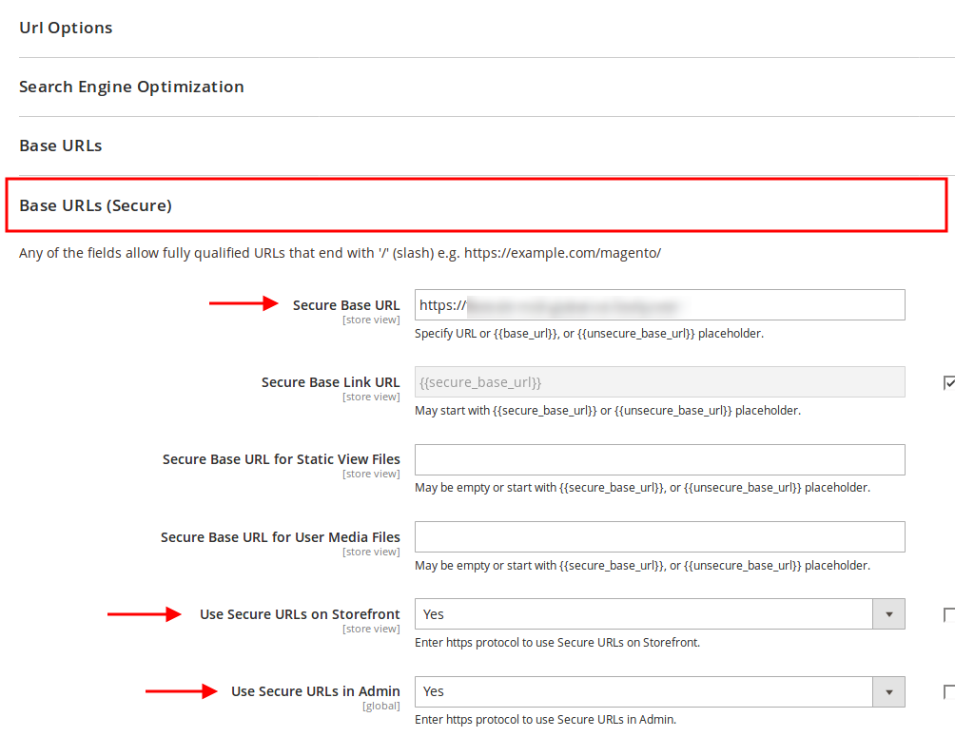Toggle the checkbox beside Secure Base Link URL
This screenshot has width=955, height=737.
coord(948,382)
